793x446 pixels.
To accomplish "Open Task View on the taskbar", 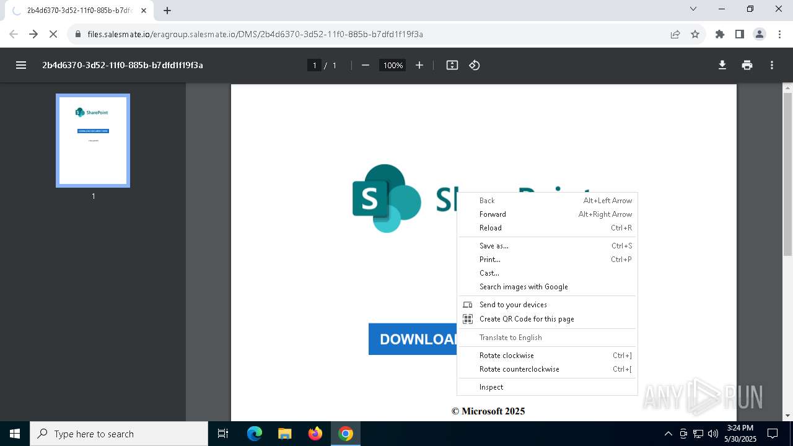I will (224, 434).
